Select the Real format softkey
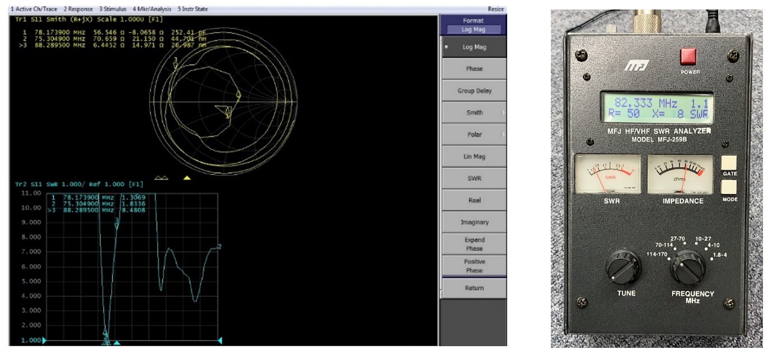The width and height of the screenshot is (768, 354). (474, 200)
